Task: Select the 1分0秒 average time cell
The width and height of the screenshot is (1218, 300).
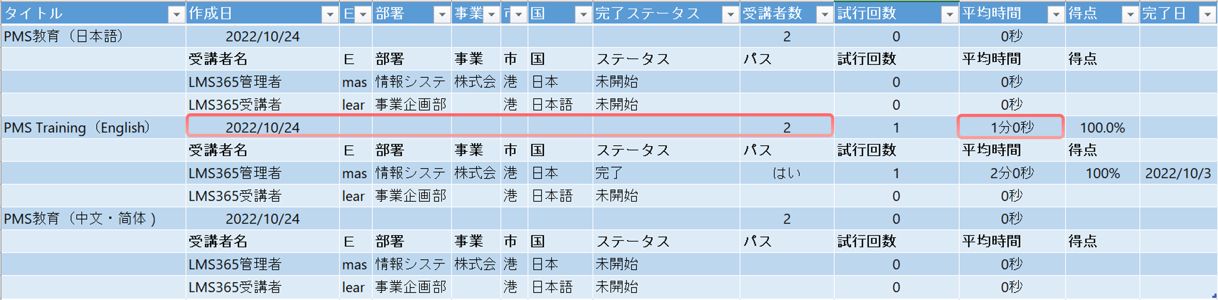Action: click(1012, 128)
